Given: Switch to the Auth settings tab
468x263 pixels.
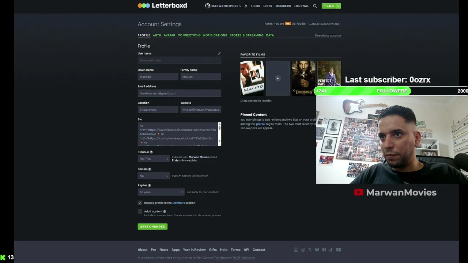Looking at the screenshot, I should pyautogui.click(x=157, y=35).
